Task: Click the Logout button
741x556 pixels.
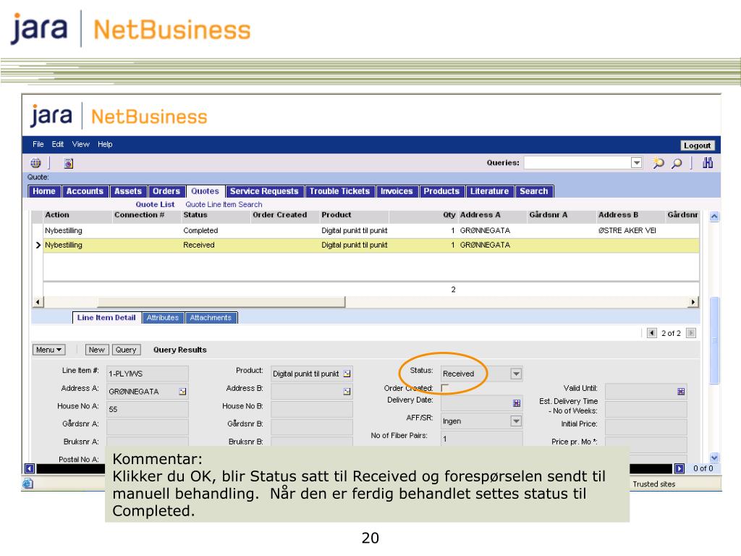Action: click(697, 146)
